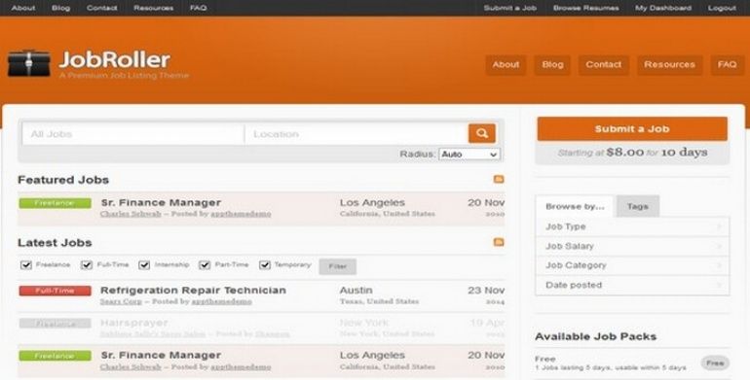
Task: Click the gray Free job pack badge
Action: pos(715,363)
